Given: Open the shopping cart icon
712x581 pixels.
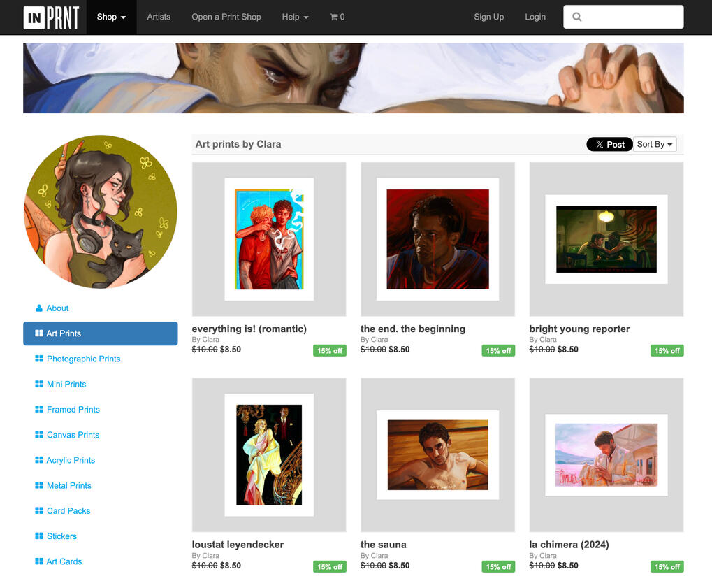Looking at the screenshot, I should pyautogui.click(x=334, y=17).
